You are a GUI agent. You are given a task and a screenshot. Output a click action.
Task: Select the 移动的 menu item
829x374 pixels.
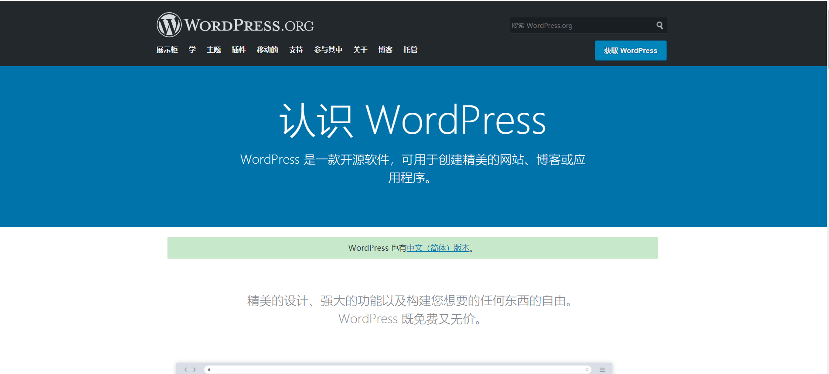(x=267, y=50)
